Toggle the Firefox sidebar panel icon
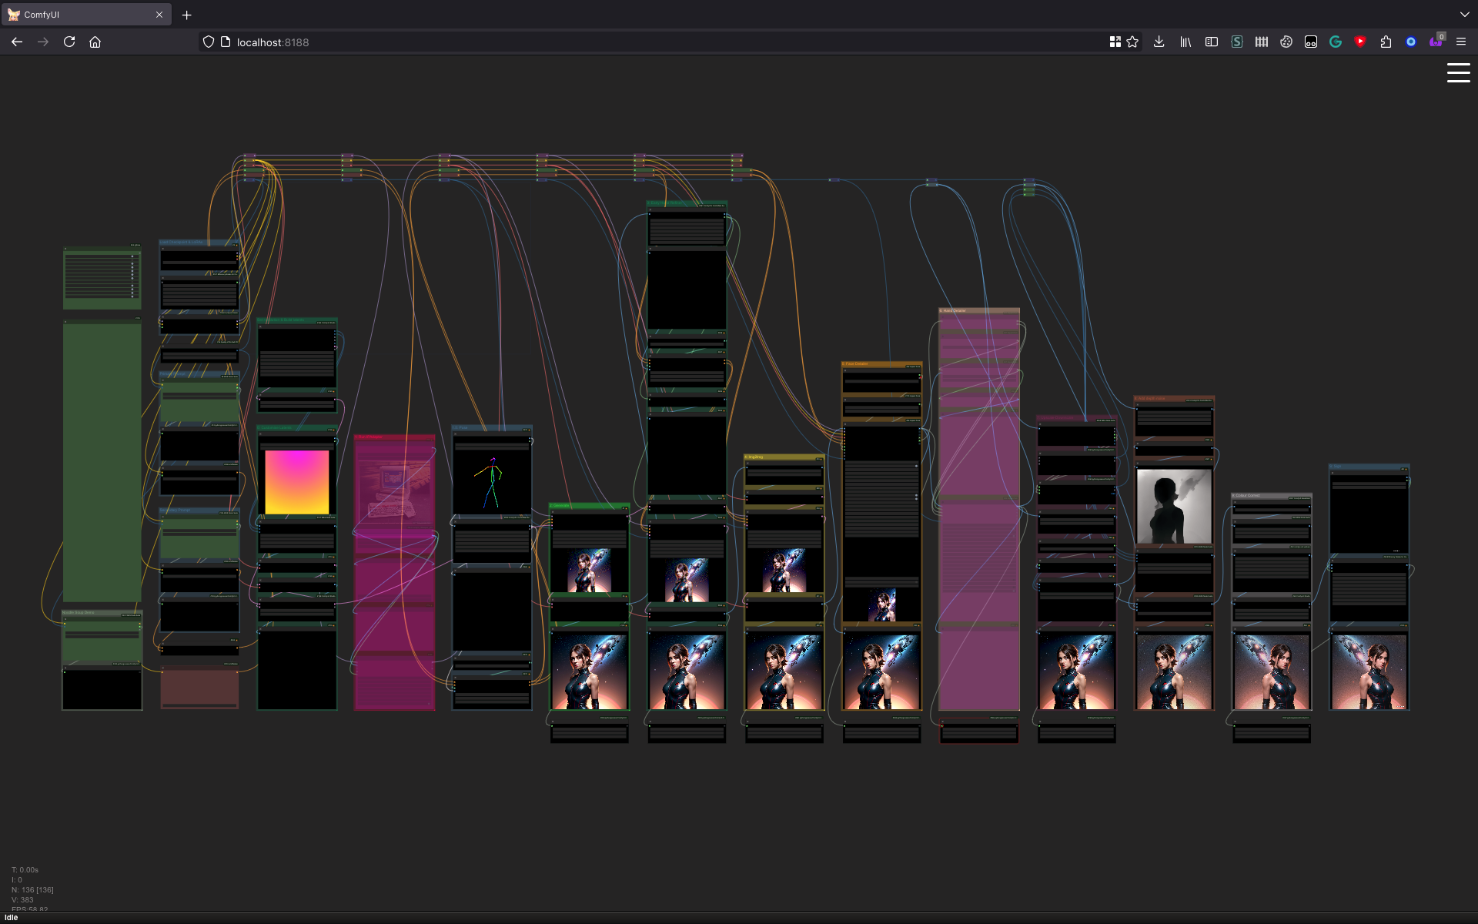This screenshot has height=924, width=1478. tap(1211, 42)
